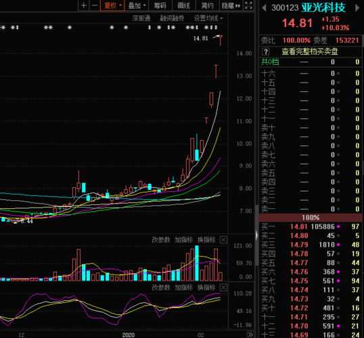Click the 共0档 label

click(270, 62)
